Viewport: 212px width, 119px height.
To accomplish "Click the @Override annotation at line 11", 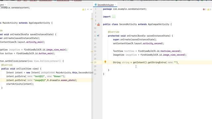I will [114, 32].
